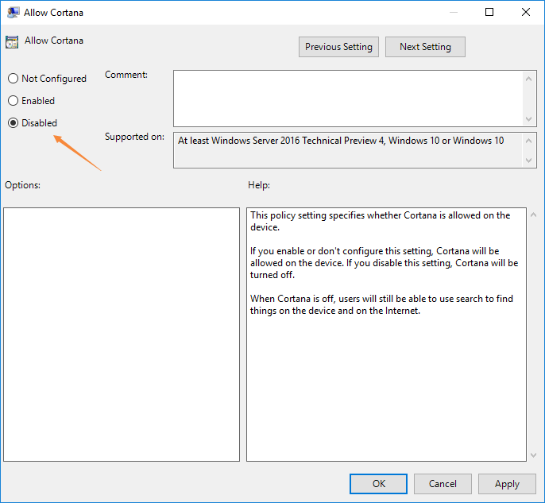The image size is (545, 503).
Task: Click the 'Allow Cortana' heading label
Action: (54, 41)
